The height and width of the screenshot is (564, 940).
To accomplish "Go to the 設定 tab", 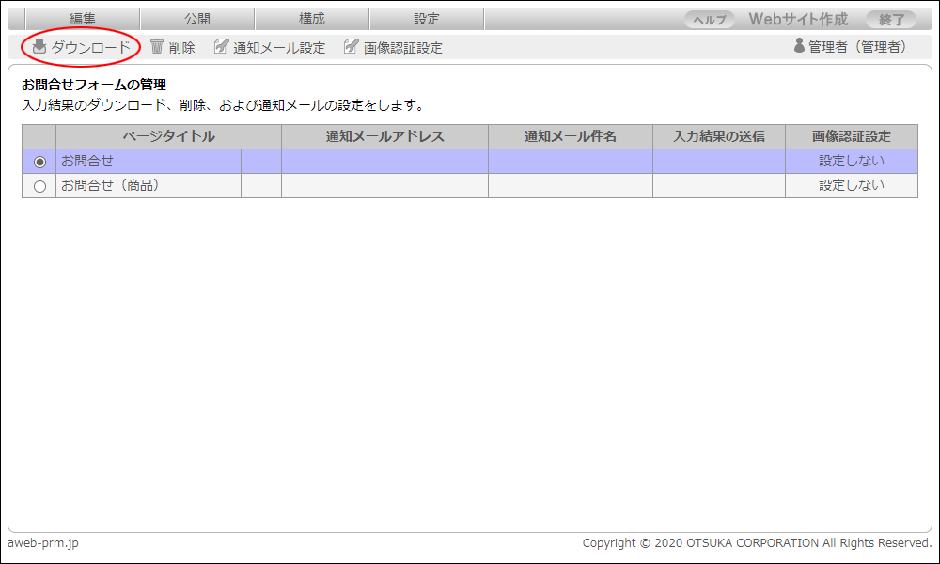I will click(427, 19).
